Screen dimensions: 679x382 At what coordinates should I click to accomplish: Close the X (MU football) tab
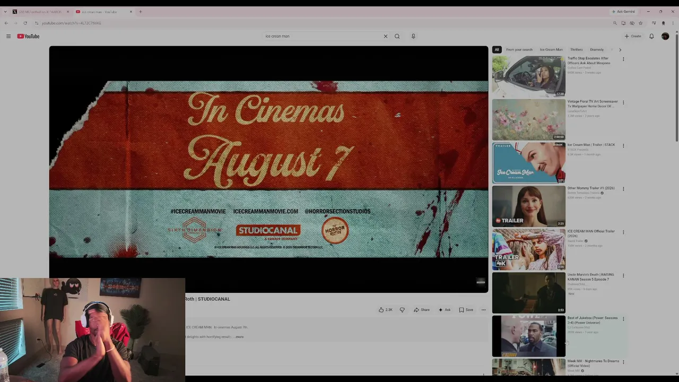pyautogui.click(x=67, y=12)
